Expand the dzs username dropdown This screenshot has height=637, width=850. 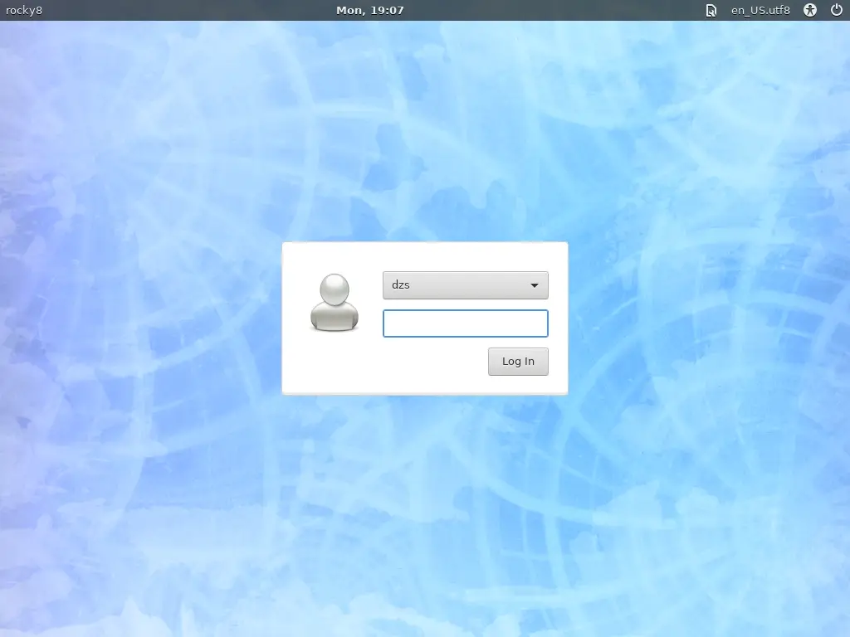465,285
